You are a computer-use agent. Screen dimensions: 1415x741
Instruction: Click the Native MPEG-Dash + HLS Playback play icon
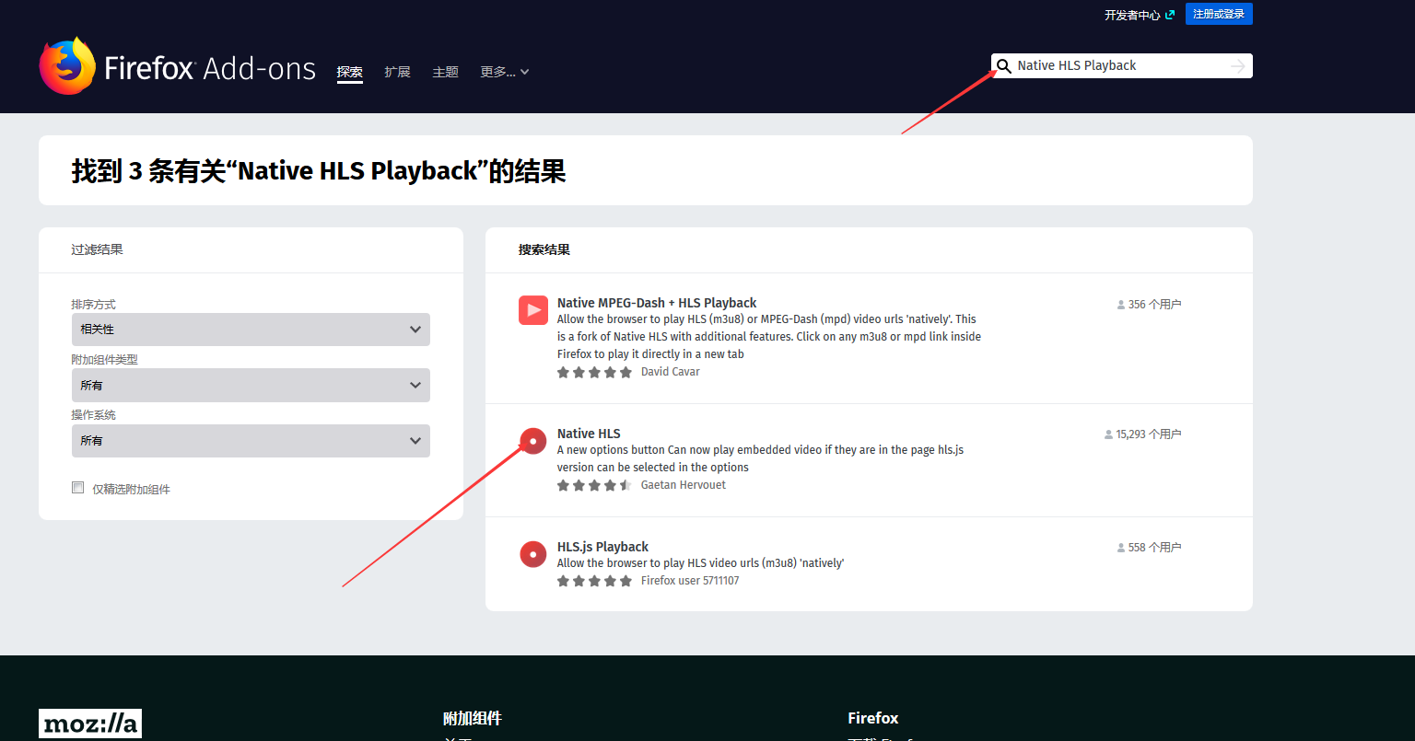click(x=532, y=310)
